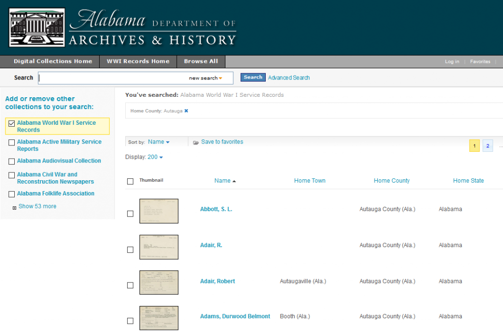Image resolution: width=503 pixels, height=333 pixels.
Task: Select the checkbox for Abbott, S. L.
Action: click(x=130, y=214)
